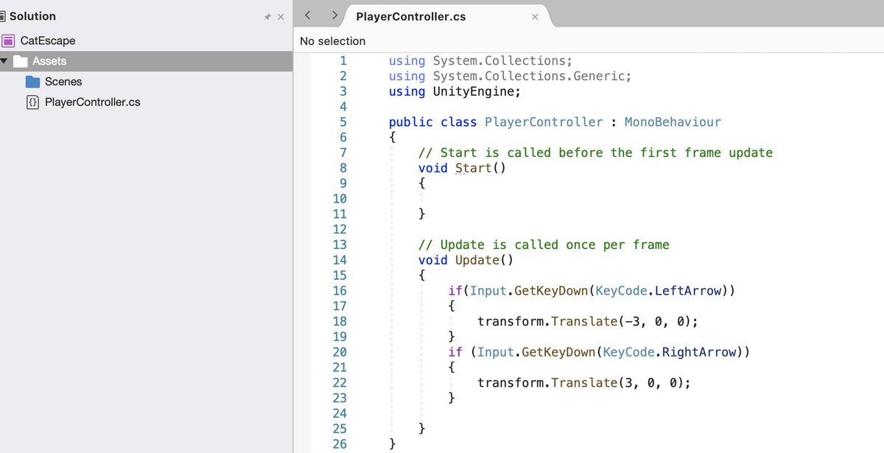Navigate forward with right arrow
Image resolution: width=884 pixels, height=453 pixels.
[x=334, y=15]
